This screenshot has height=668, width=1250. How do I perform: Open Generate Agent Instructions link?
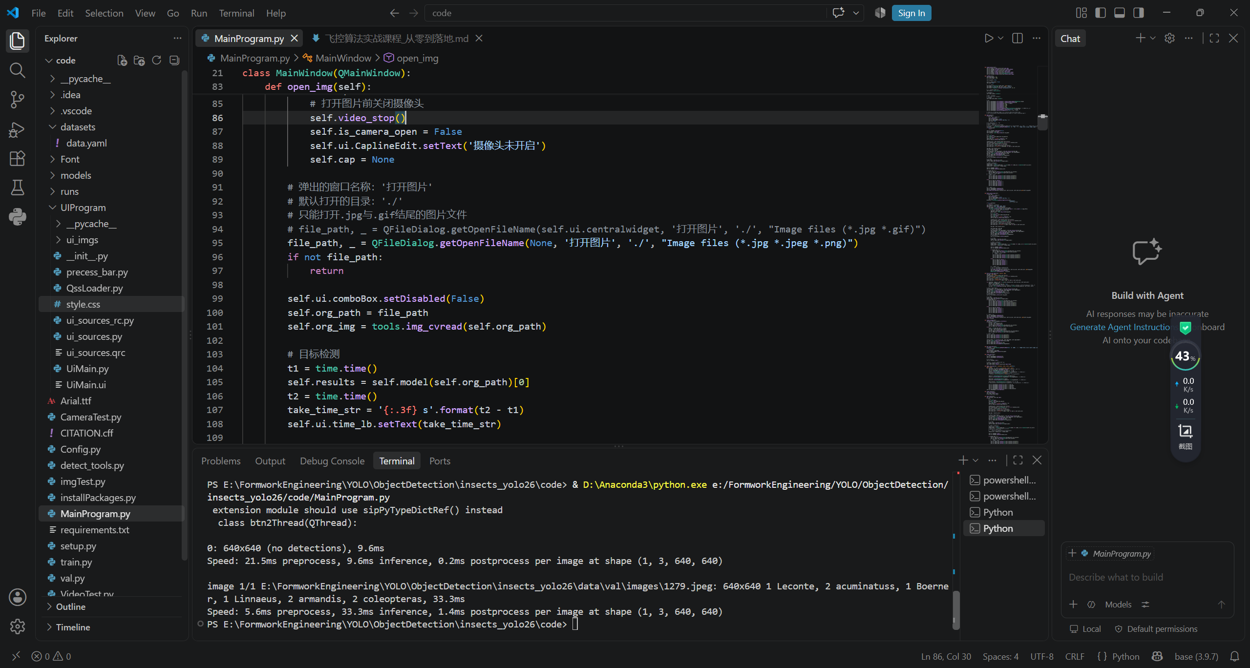[x=1122, y=327]
